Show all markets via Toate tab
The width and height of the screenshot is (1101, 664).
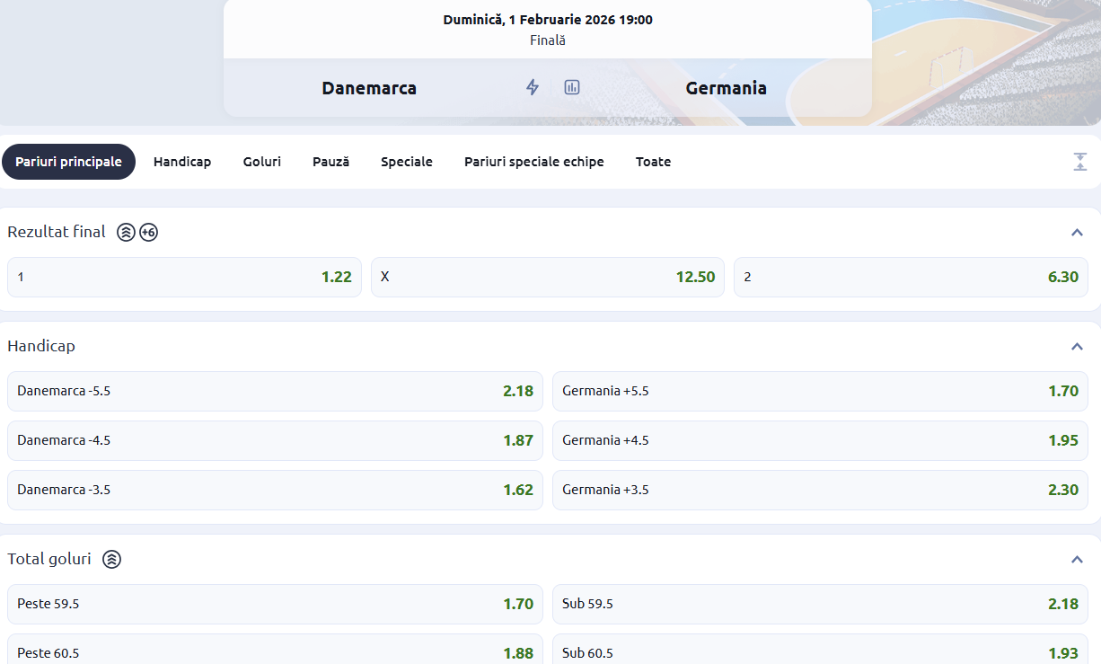pyautogui.click(x=653, y=162)
